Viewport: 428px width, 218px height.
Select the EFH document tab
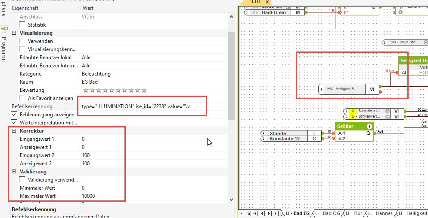click(x=256, y=2)
